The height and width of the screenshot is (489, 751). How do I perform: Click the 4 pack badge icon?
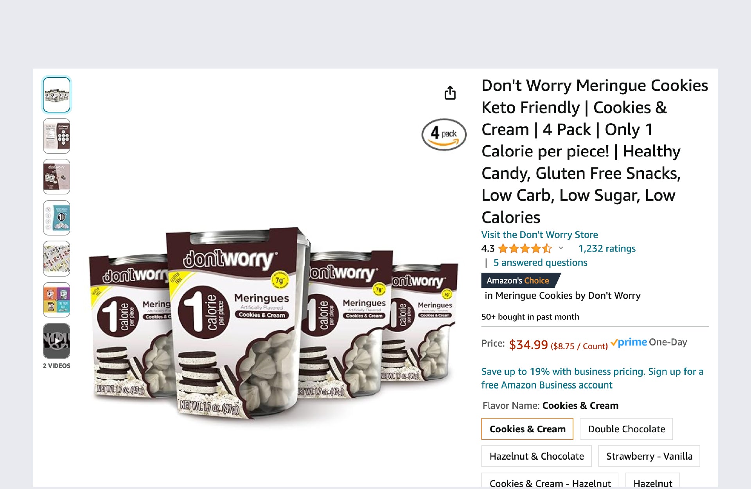click(444, 134)
